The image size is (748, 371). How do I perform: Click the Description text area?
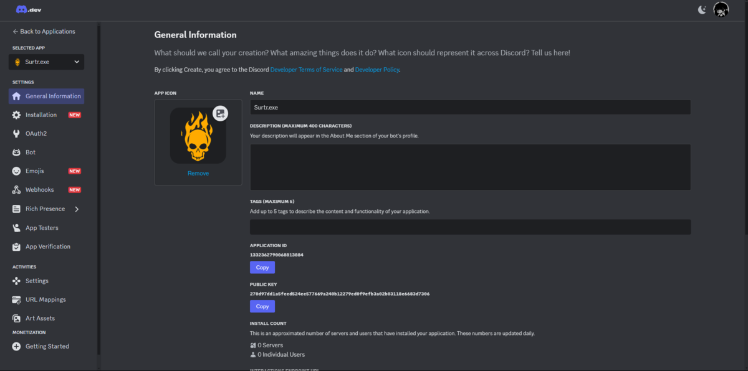470,167
